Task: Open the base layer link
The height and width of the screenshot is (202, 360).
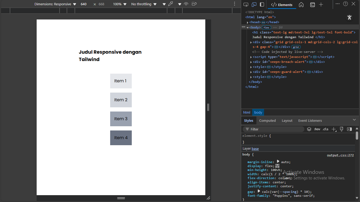Action: point(255,149)
